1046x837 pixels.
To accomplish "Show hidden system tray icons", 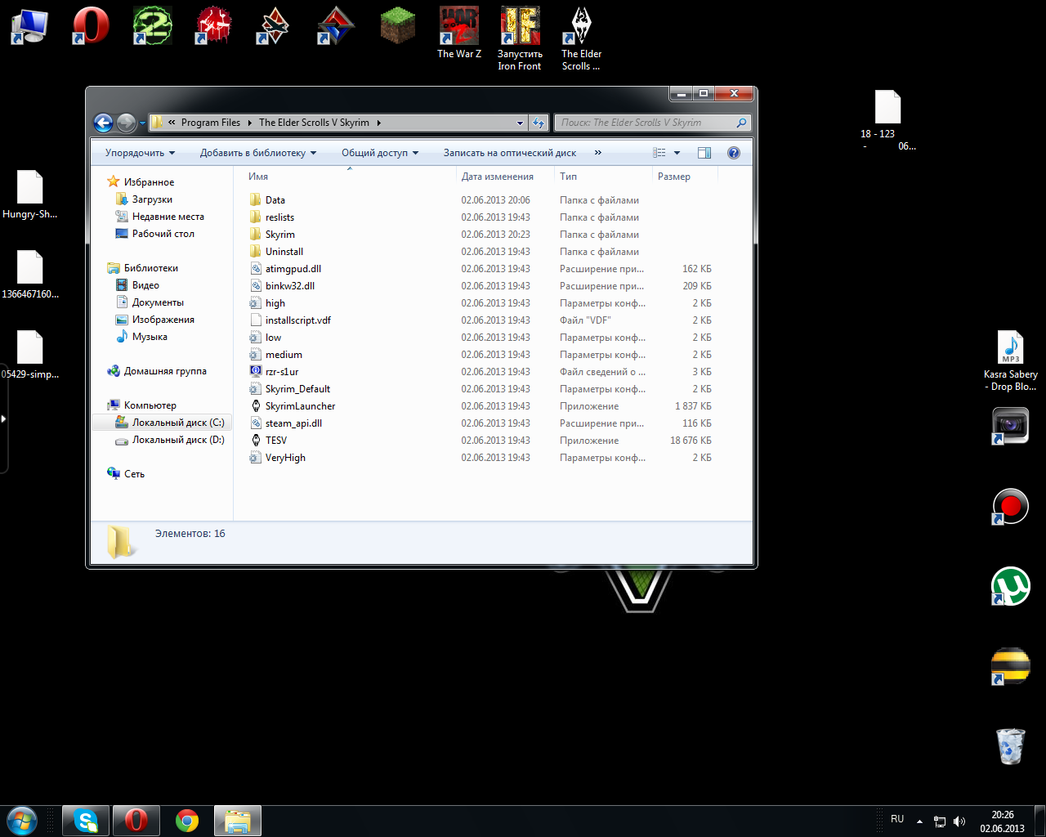I will 919,821.
